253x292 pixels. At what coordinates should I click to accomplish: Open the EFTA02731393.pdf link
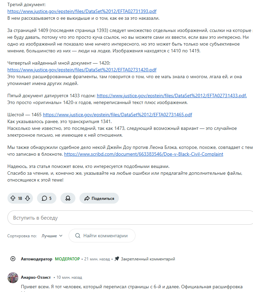tap(82, 11)
